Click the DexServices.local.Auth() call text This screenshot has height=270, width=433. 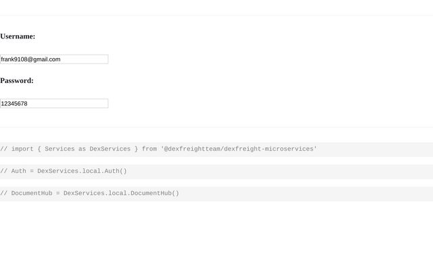point(82,171)
